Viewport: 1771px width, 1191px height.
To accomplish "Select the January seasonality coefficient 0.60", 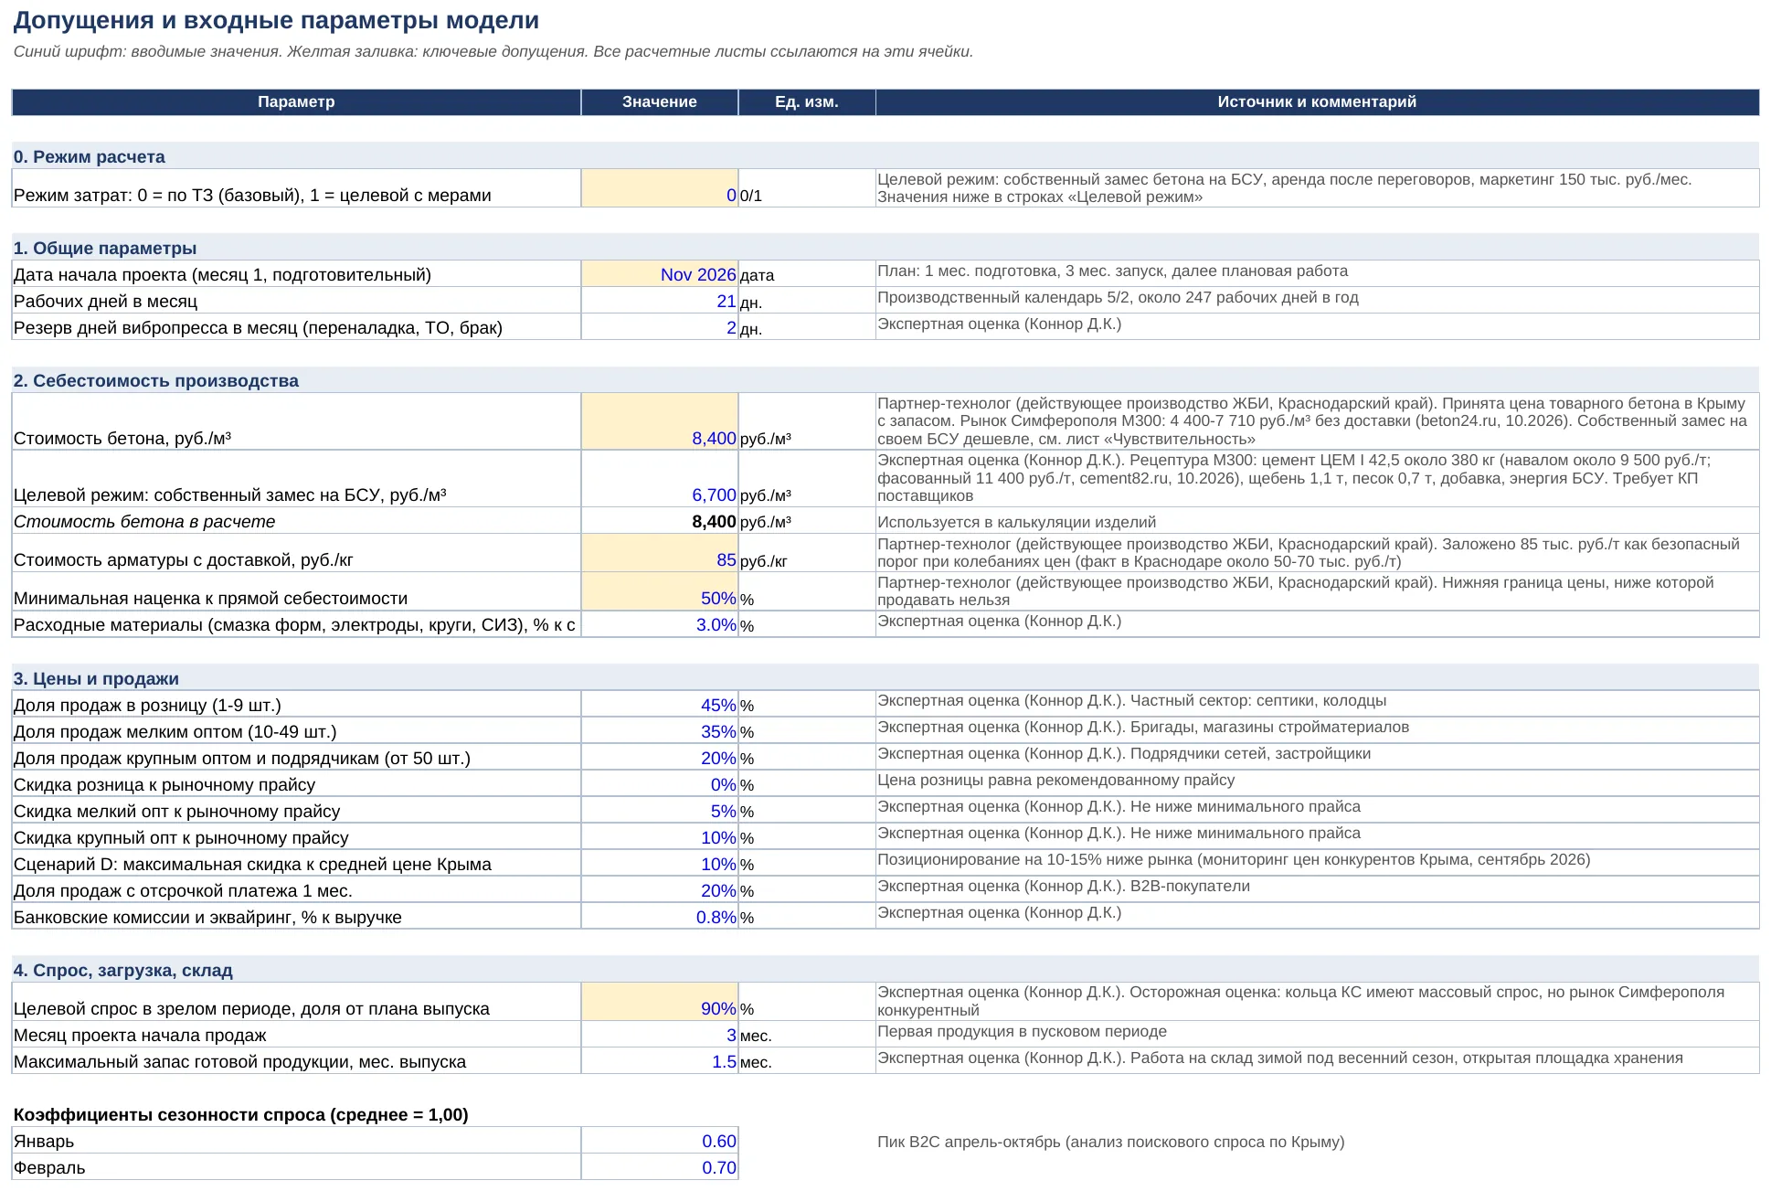I will (x=659, y=1141).
